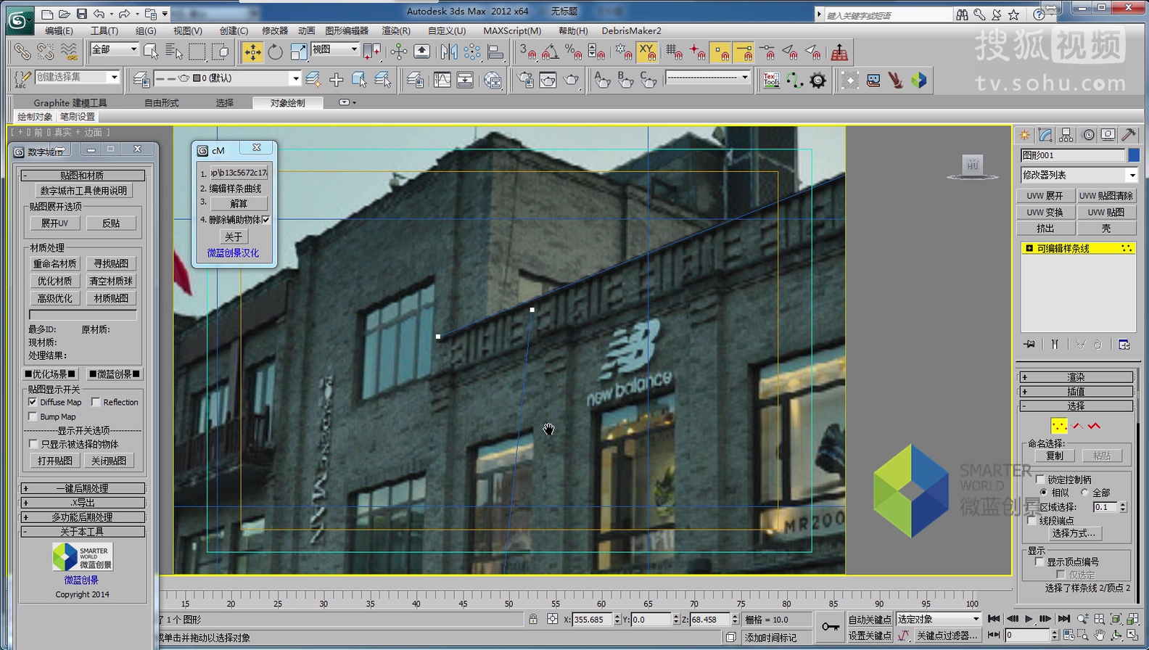Open the 修改器列表 modifier list dropdown

pyautogui.click(x=1079, y=175)
